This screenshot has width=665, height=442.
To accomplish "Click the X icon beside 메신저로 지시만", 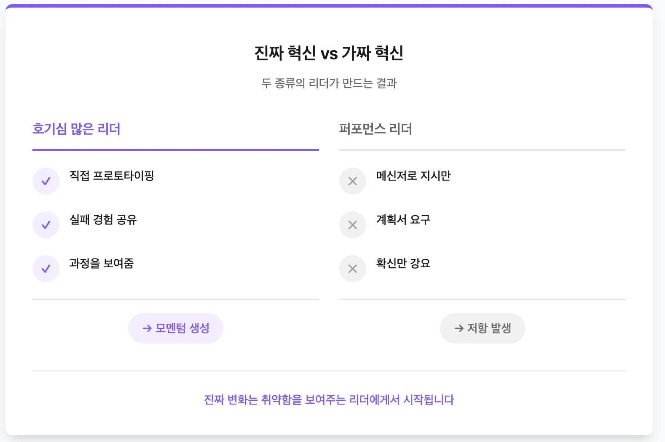I will (353, 181).
